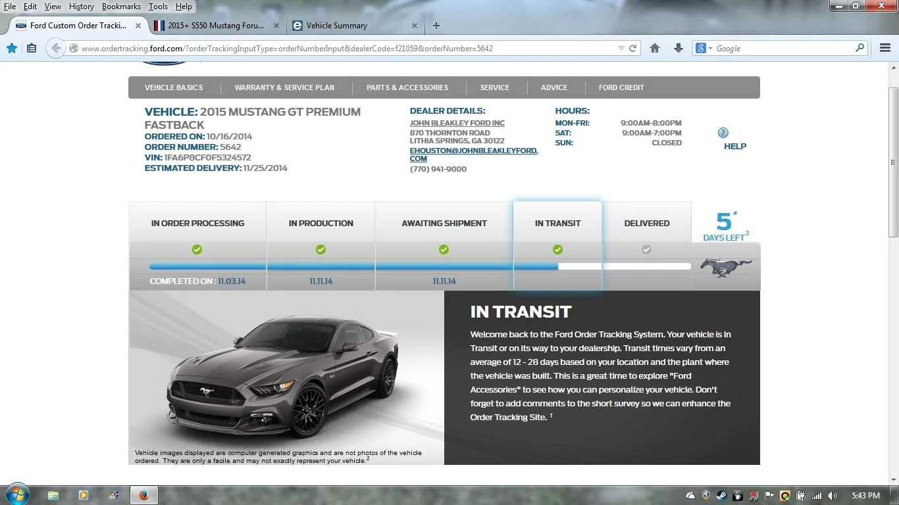Open the Firefox home page icon
This screenshot has height=505, width=899.
655,48
